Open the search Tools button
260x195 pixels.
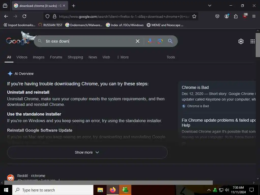[171, 57]
